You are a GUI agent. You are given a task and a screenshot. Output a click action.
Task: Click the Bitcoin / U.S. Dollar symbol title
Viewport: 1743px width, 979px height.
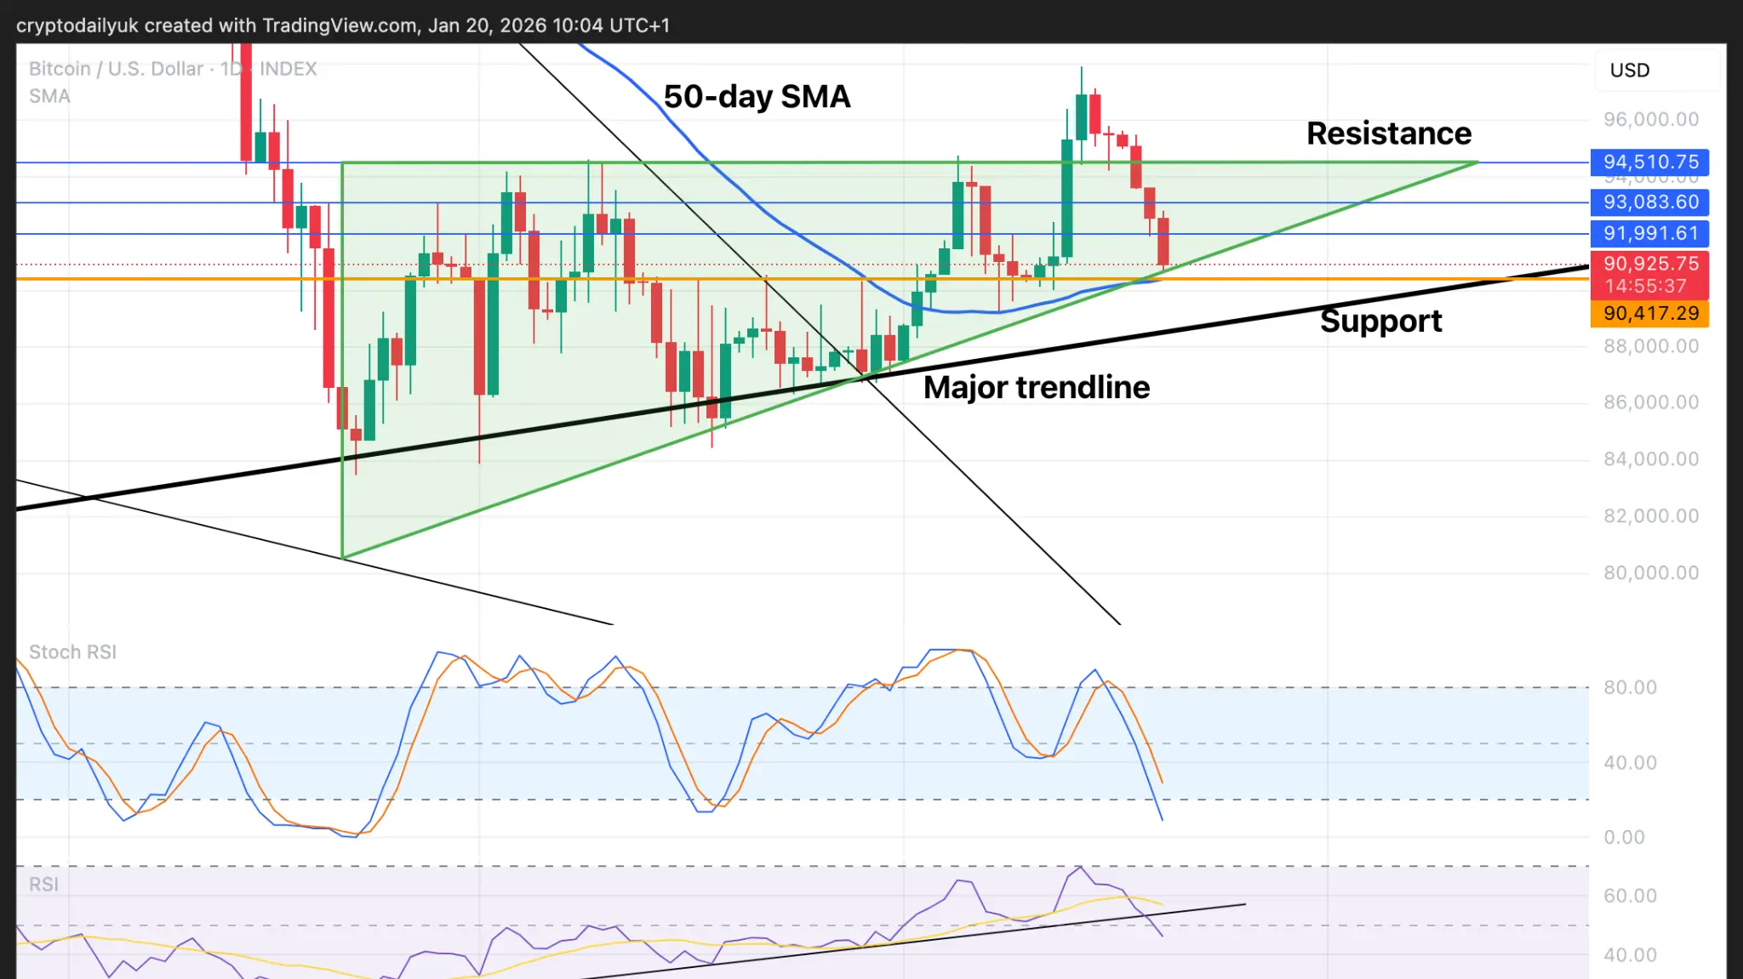[116, 69]
